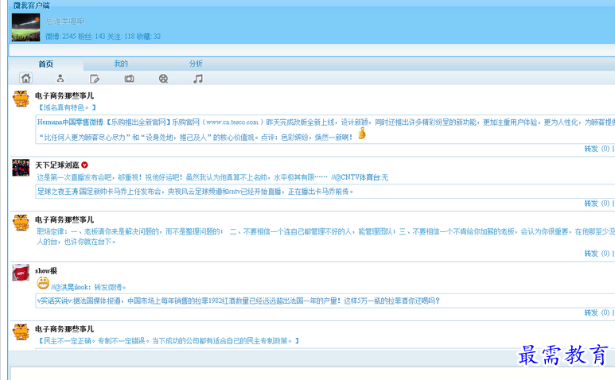Screen dimensions: 615x380
Task: Open author name above 民主不一定正确 post
Action: pos(64,329)
